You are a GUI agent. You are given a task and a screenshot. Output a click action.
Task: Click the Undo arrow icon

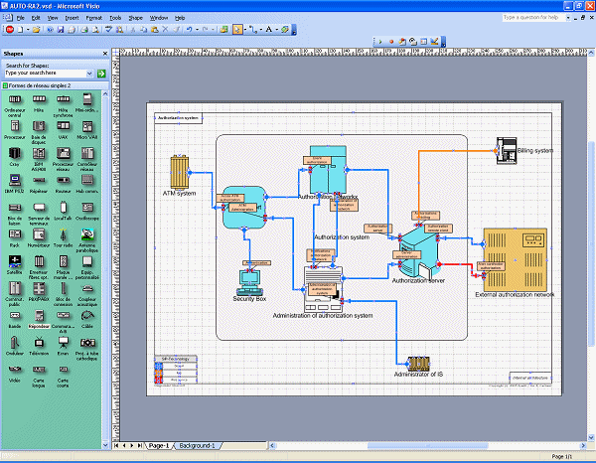click(189, 29)
